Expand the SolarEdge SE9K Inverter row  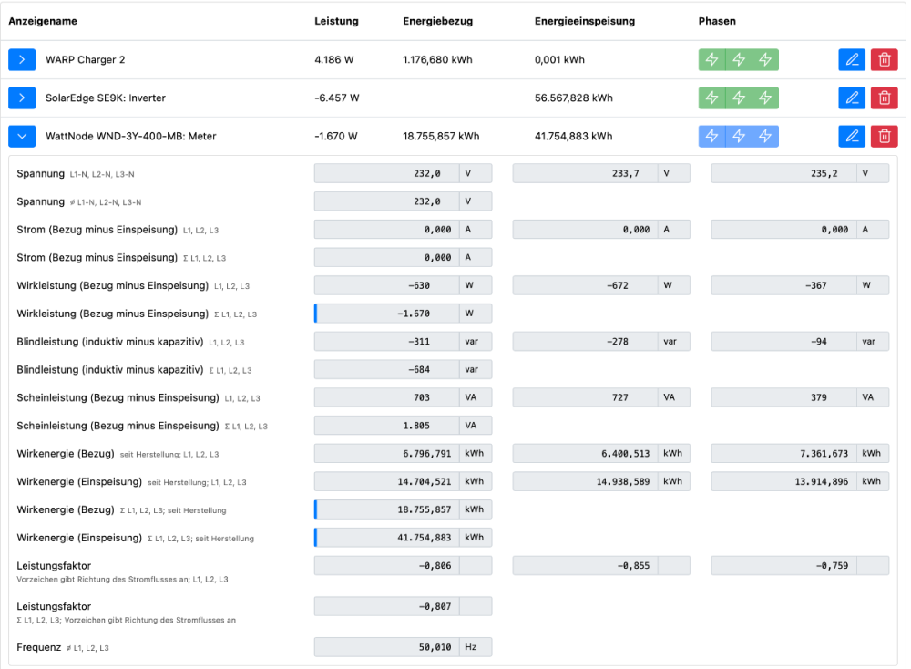pyautogui.click(x=22, y=98)
